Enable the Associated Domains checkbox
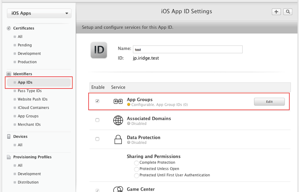The height and width of the screenshot is (192, 299). point(97,120)
